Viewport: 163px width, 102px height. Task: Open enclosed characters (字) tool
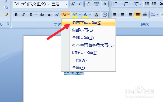point(105,15)
